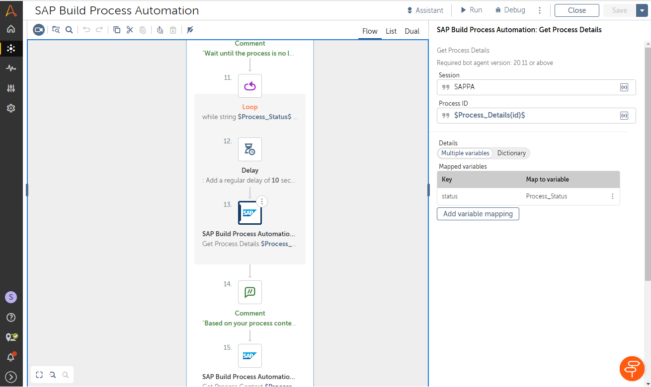Switch to the List view tab

coord(391,31)
